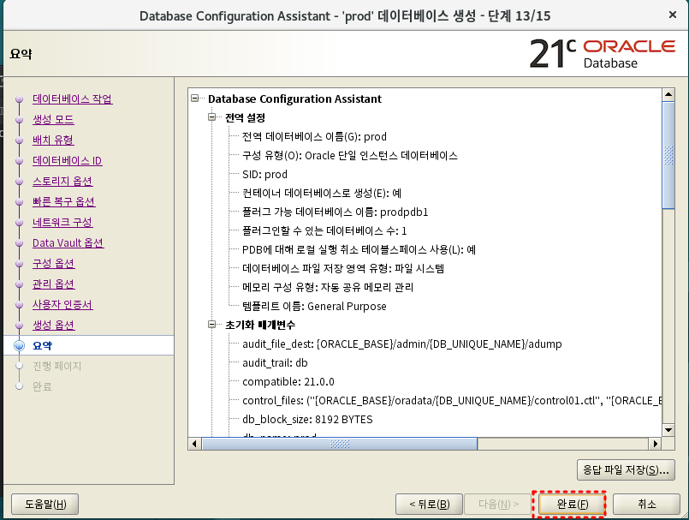
Task: Navigate to 빠른 복구 옵션 step
Action: pyautogui.click(x=63, y=202)
